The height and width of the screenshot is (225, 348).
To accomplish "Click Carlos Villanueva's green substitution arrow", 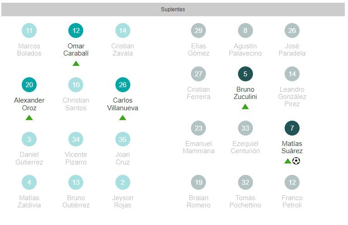I will pyautogui.click(x=123, y=118).
